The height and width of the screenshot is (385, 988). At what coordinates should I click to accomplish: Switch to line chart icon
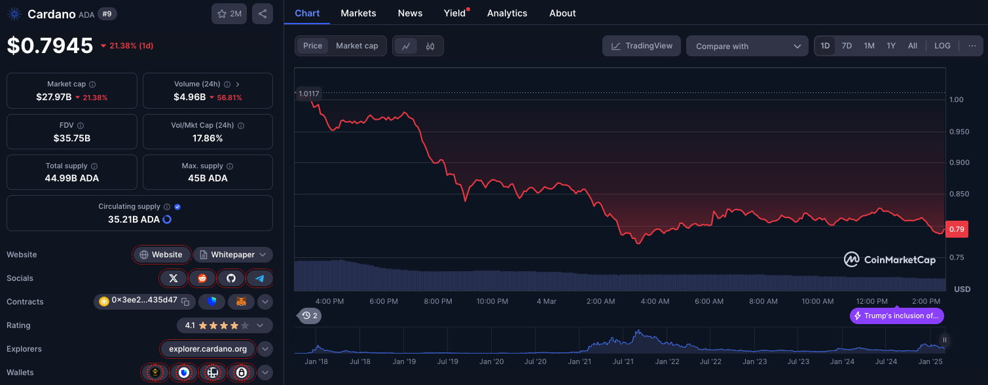click(x=406, y=46)
